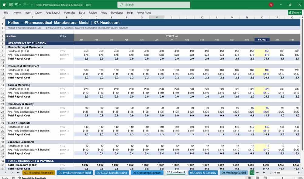This screenshot has width=304, height=179.
Task: Switch to 06. Operating Expenses sheet
Action: click(147, 173)
